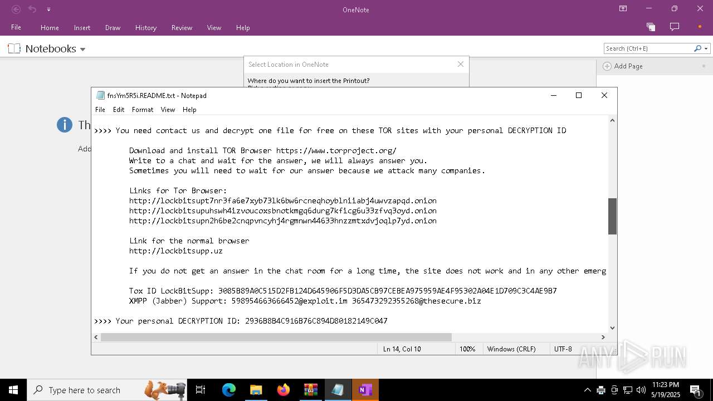The width and height of the screenshot is (713, 401).
Task: Click the network tray icon
Action: click(628, 390)
